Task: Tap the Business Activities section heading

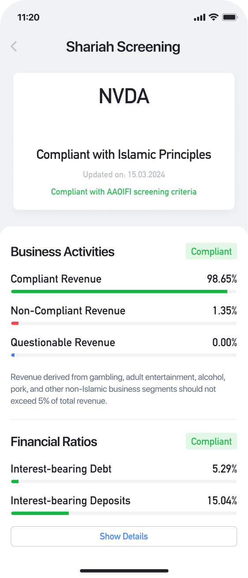Action: click(63, 251)
